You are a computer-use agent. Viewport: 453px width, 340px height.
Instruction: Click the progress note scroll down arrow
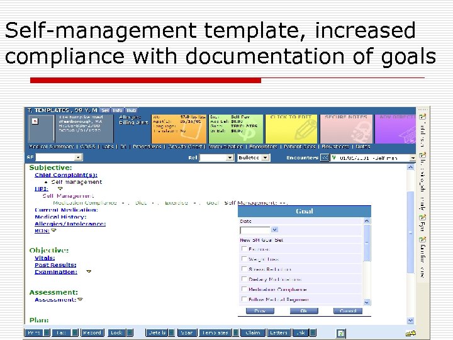pos(410,320)
